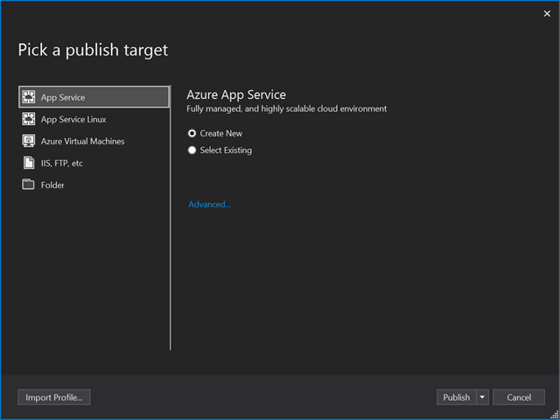560x420 pixels.
Task: Click the Azure Virtual Machines monitor icon
Action: point(29,141)
